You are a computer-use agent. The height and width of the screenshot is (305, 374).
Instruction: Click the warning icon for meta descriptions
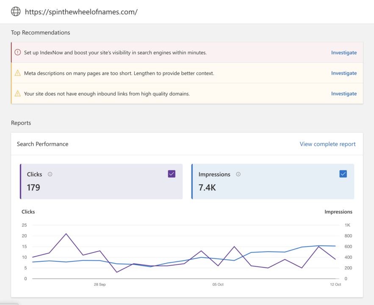[17, 73]
